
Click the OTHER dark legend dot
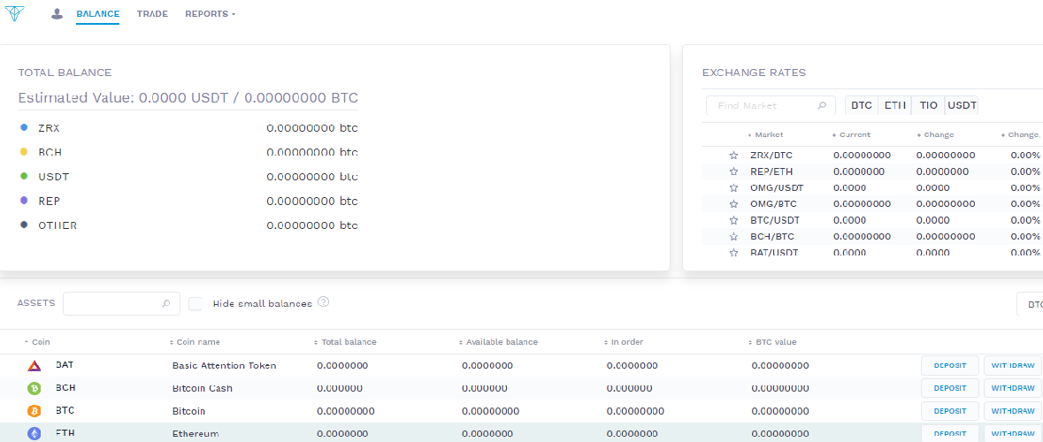click(24, 225)
